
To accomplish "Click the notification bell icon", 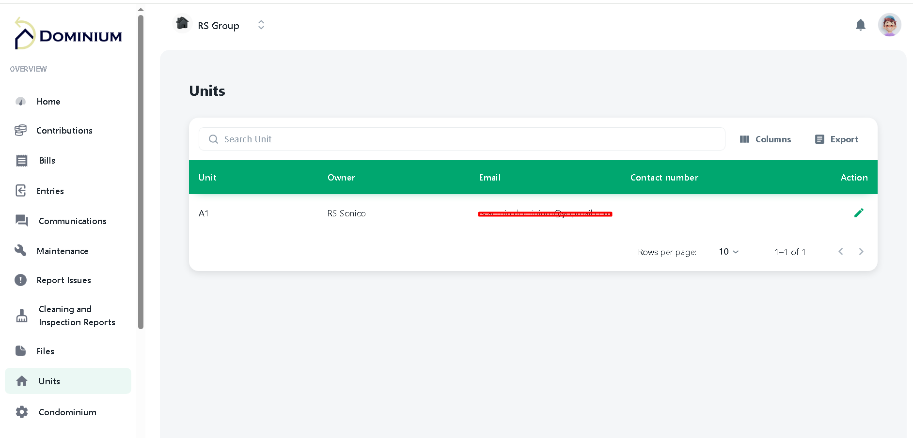I will point(861,25).
